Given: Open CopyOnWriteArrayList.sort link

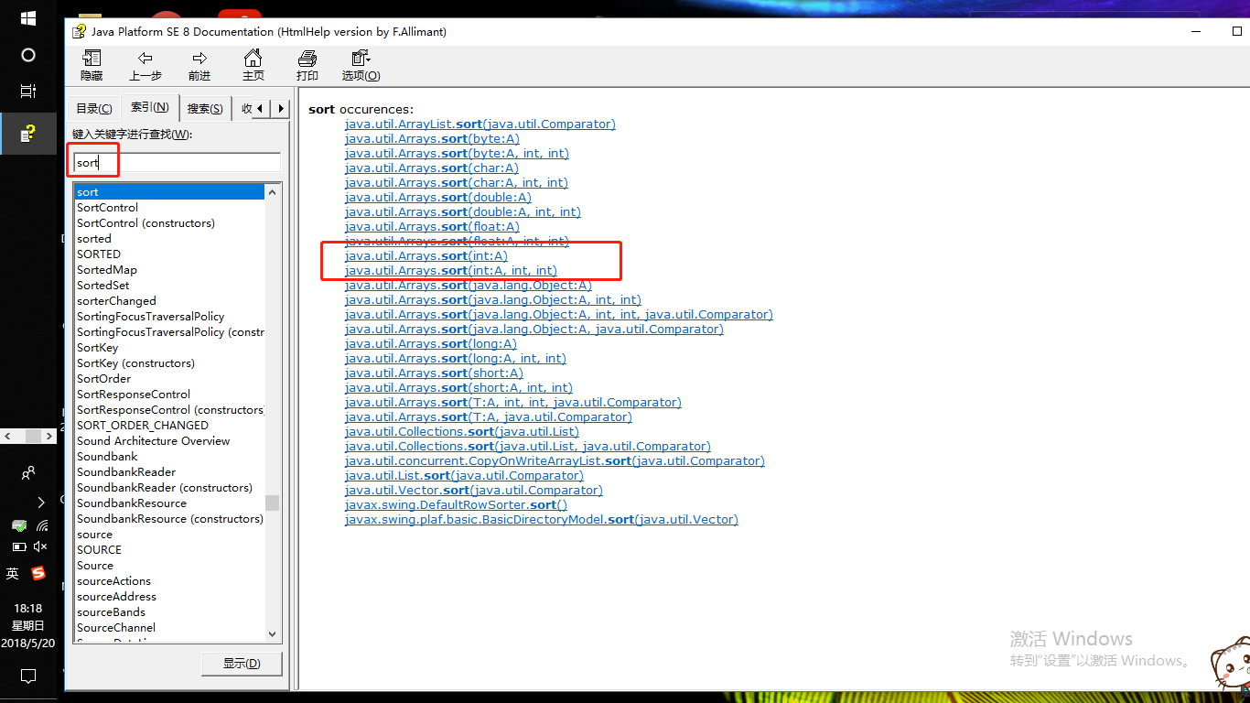Looking at the screenshot, I should click(555, 461).
